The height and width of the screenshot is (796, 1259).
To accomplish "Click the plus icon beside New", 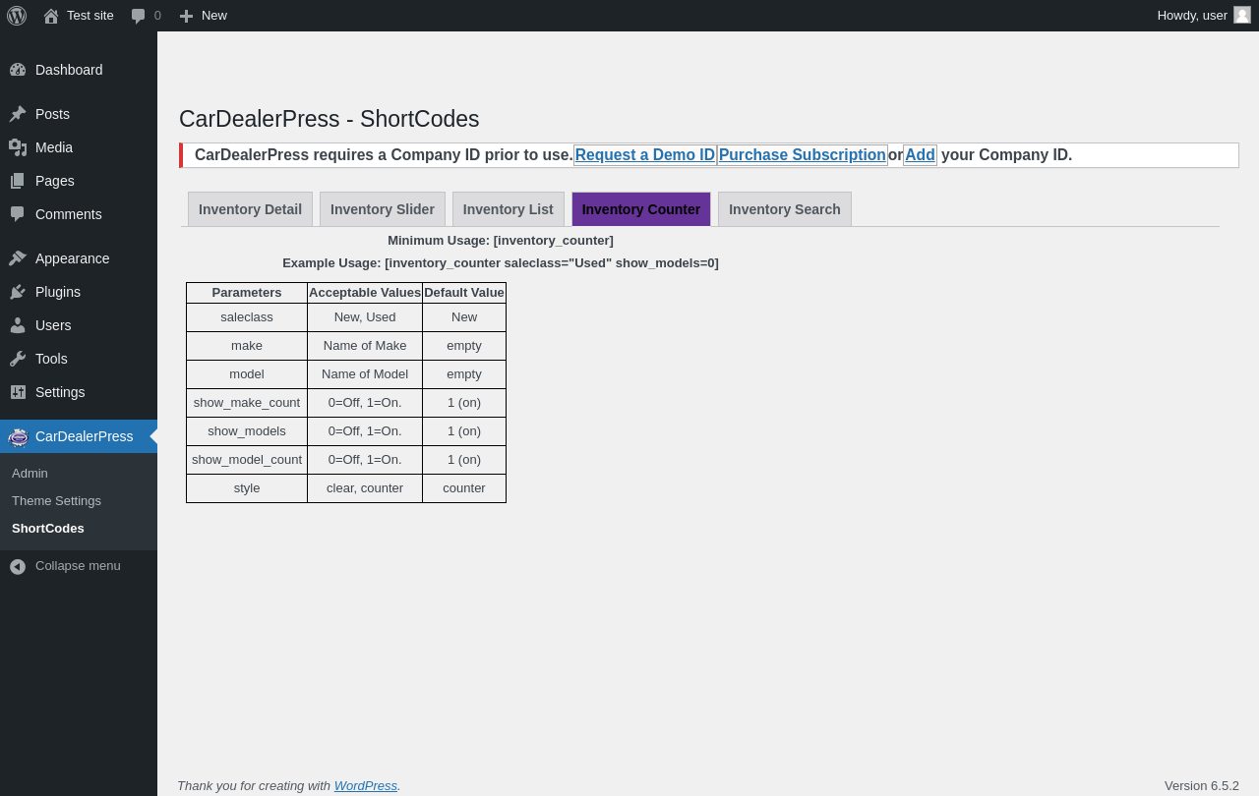I will click(x=186, y=16).
